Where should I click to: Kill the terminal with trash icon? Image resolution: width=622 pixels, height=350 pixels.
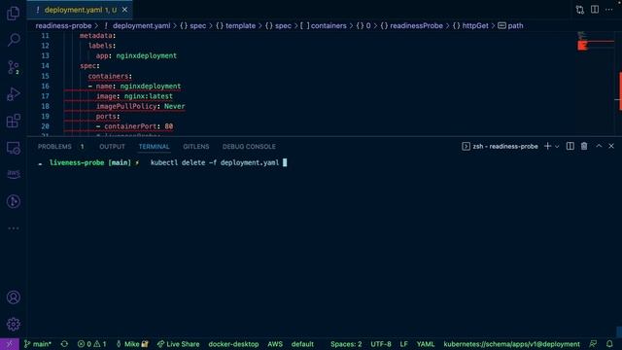point(584,147)
